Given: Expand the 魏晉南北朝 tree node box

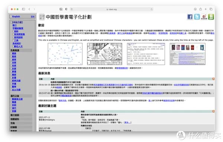Looking at the screenshot, I should [x=11, y=99].
